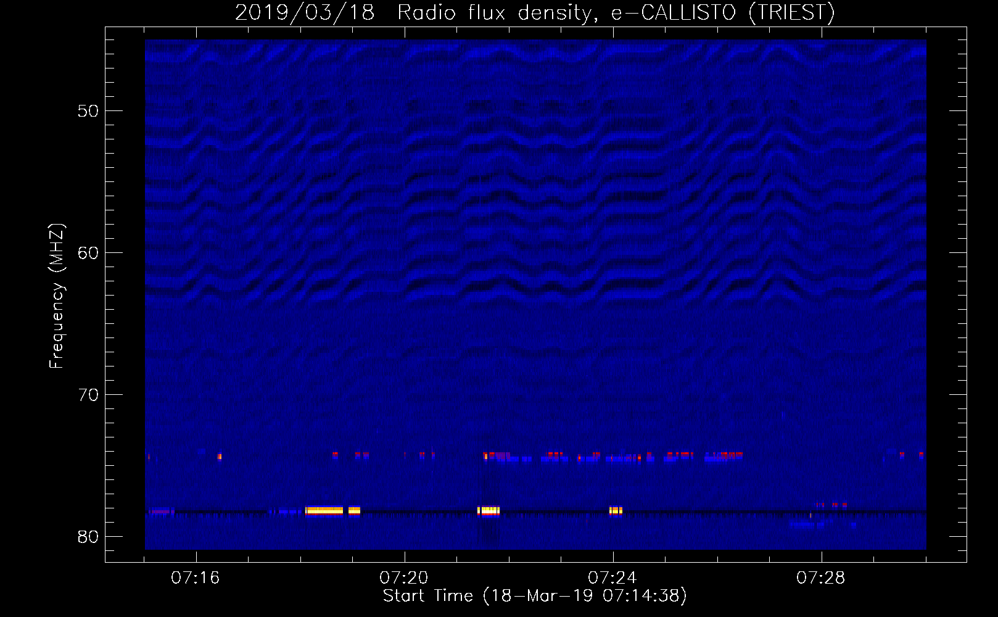The height and width of the screenshot is (617, 998).
Task: Click the 80 frequency tick label
Action: click(89, 537)
